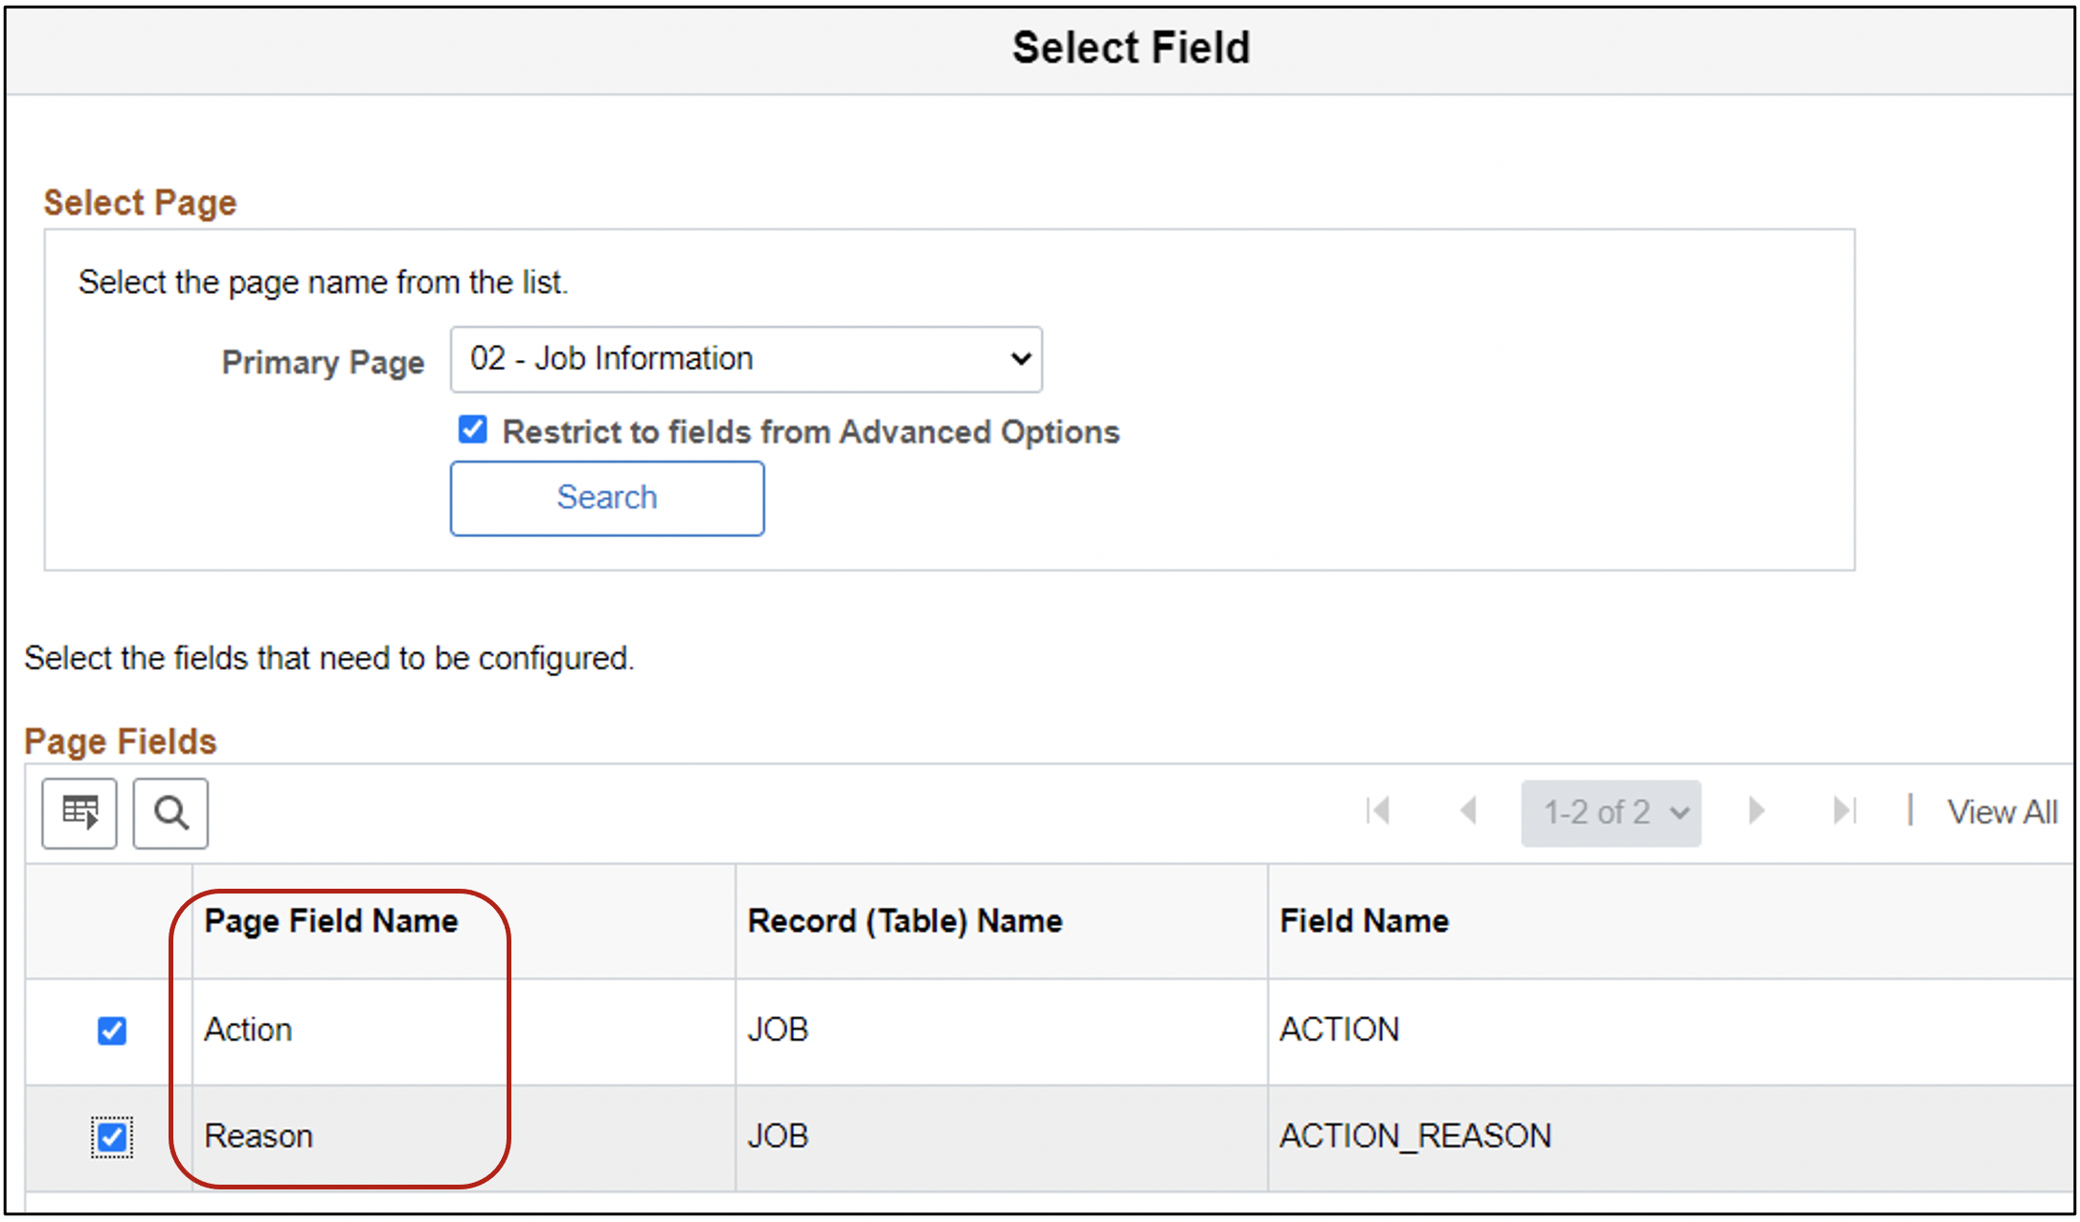
Task: Click the JOB record name in the Action row
Action: coord(778,1030)
